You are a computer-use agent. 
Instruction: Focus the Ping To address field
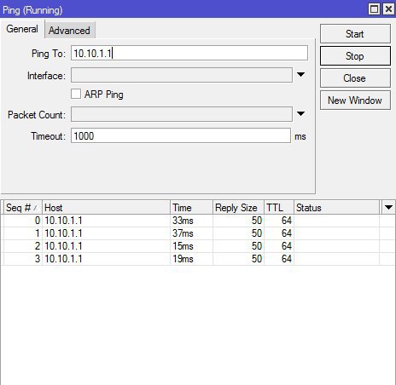coord(189,53)
